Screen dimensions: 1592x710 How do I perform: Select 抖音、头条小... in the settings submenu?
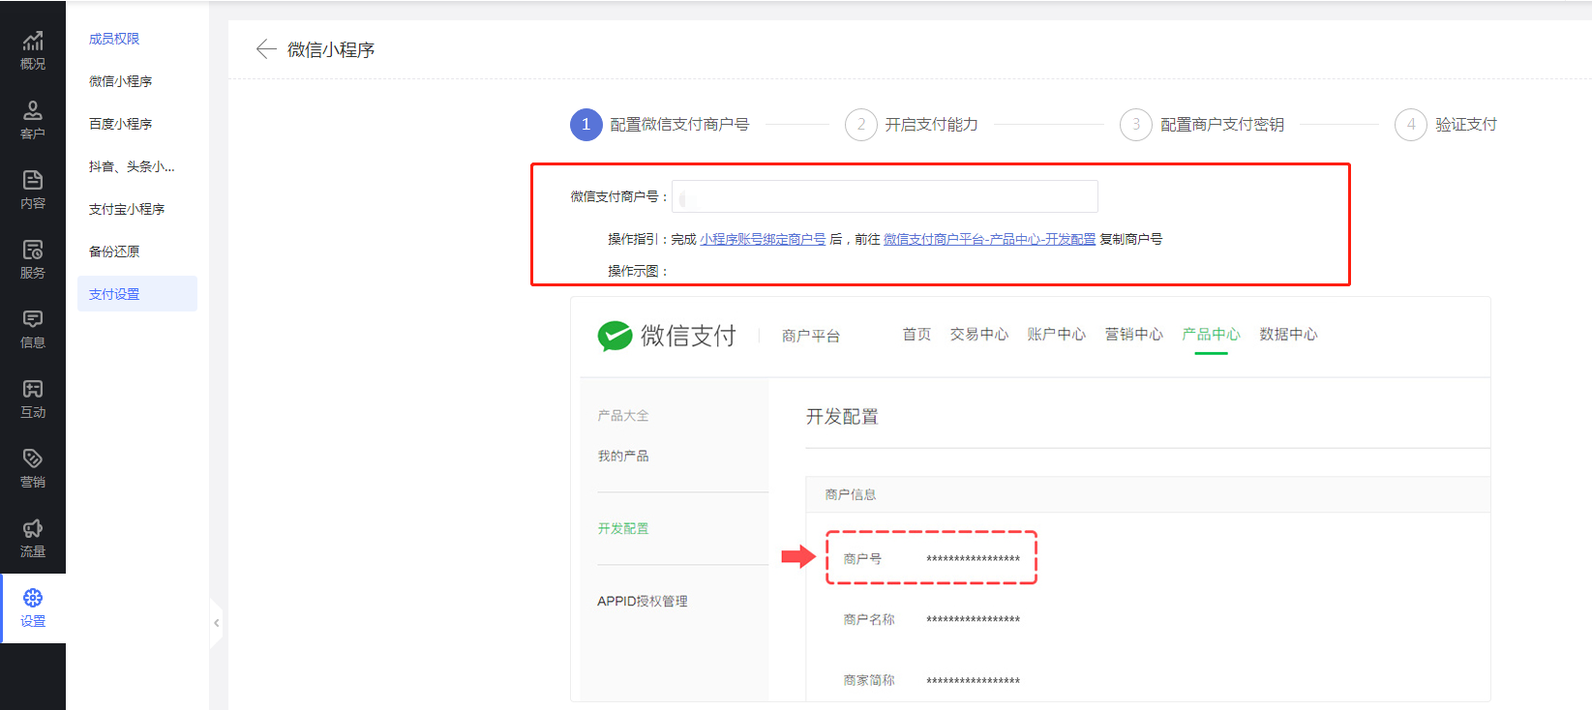click(x=132, y=166)
